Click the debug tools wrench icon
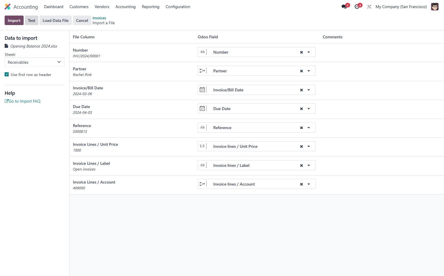This screenshot has height=276, width=444. (x=369, y=7)
